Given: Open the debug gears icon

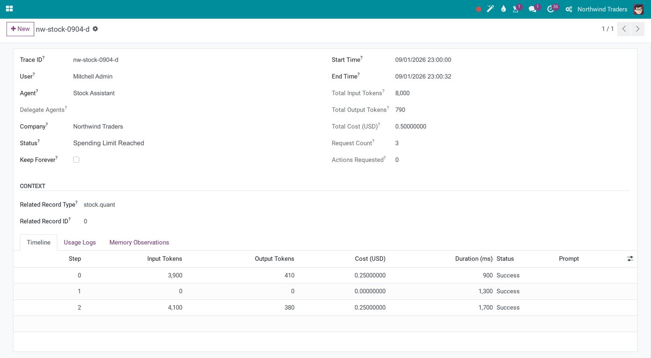Looking at the screenshot, I should coord(569,9).
